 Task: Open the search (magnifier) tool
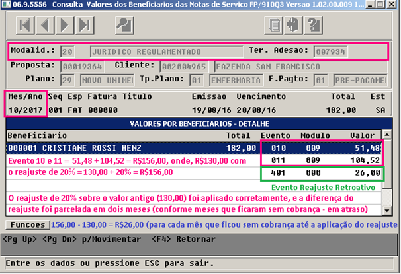(x=124, y=25)
